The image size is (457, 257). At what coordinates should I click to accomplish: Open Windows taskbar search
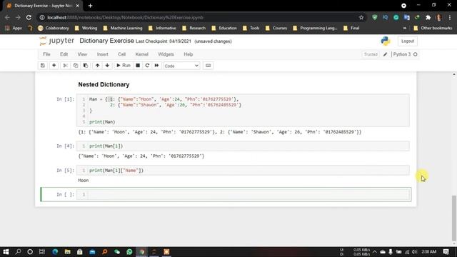pos(18,251)
